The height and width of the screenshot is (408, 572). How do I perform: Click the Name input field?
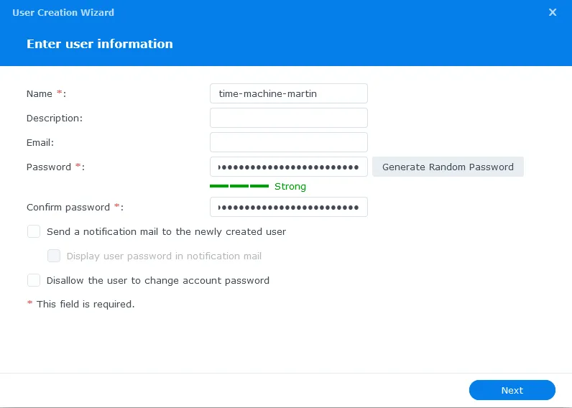289,93
